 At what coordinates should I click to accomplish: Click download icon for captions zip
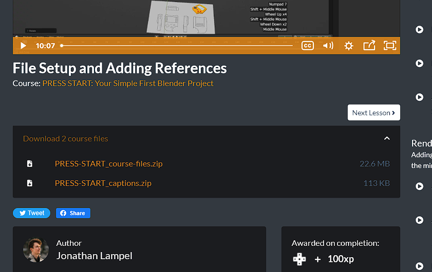pyautogui.click(x=30, y=183)
